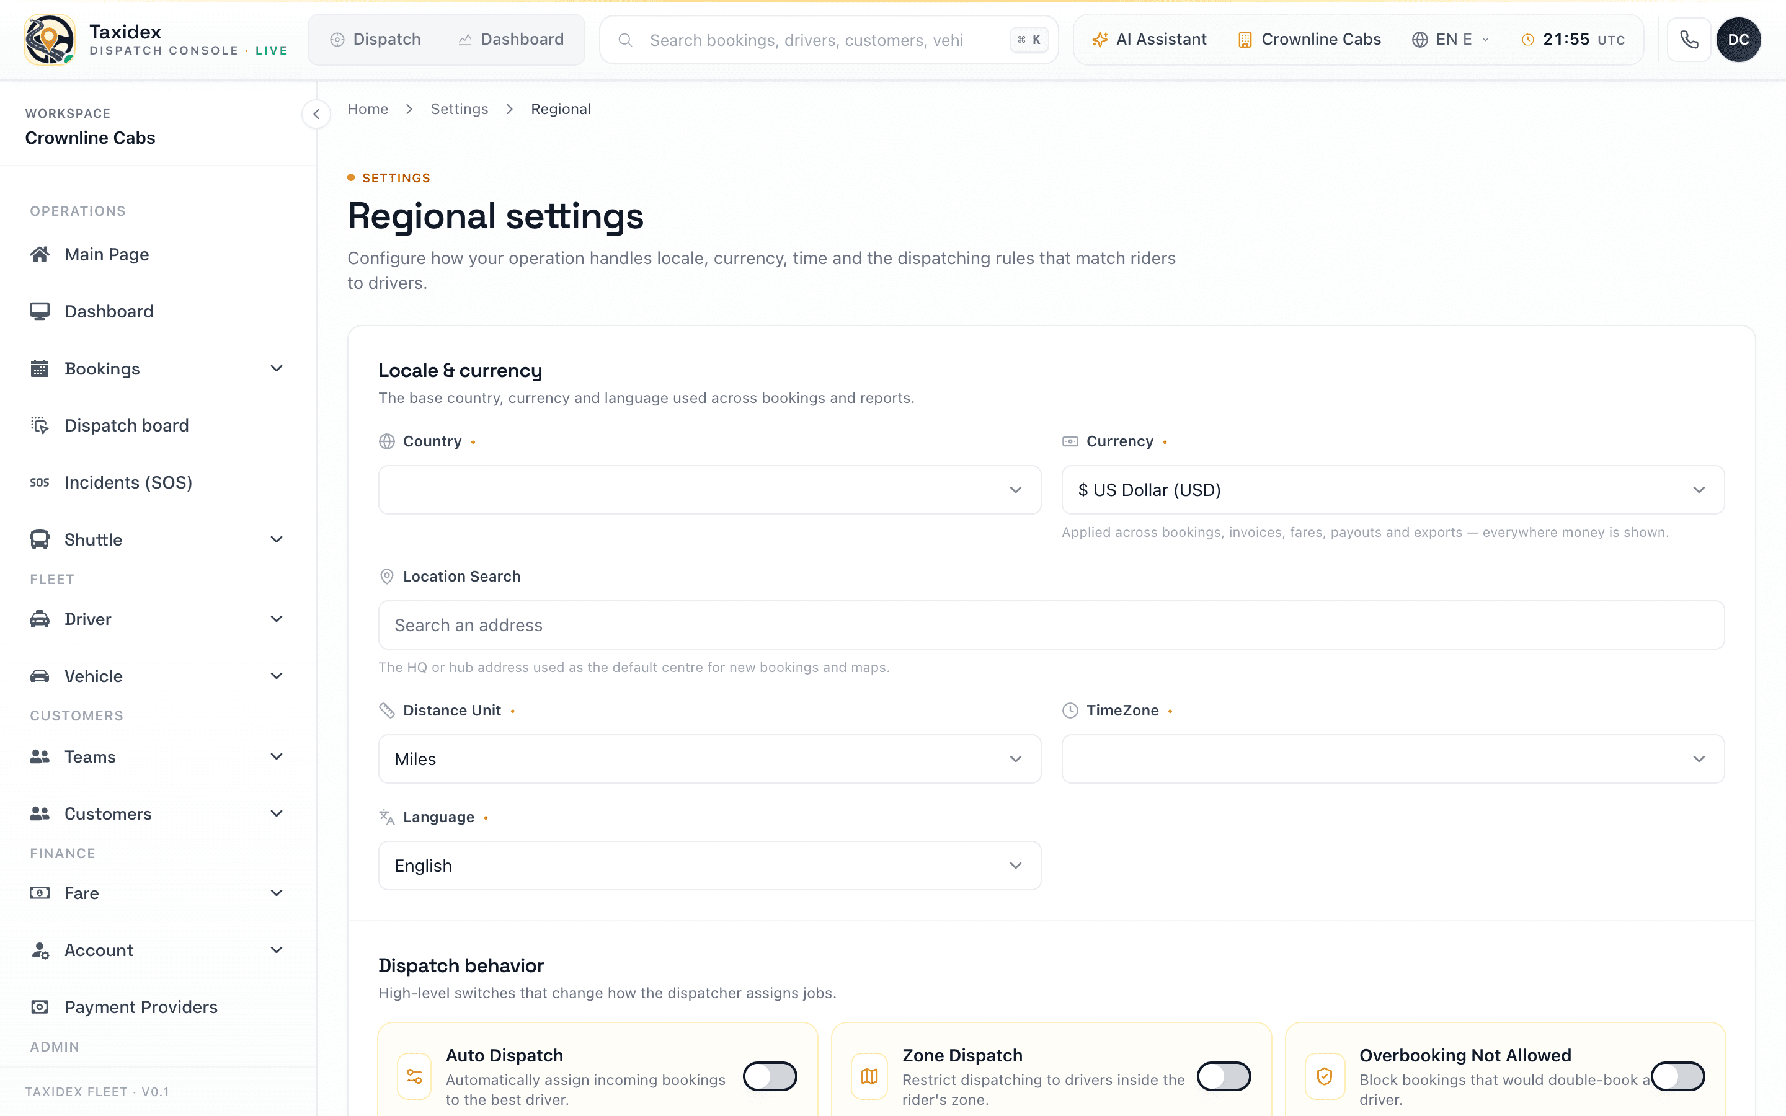Open Dispatch board in sidebar
The height and width of the screenshot is (1116, 1786).
click(158, 425)
